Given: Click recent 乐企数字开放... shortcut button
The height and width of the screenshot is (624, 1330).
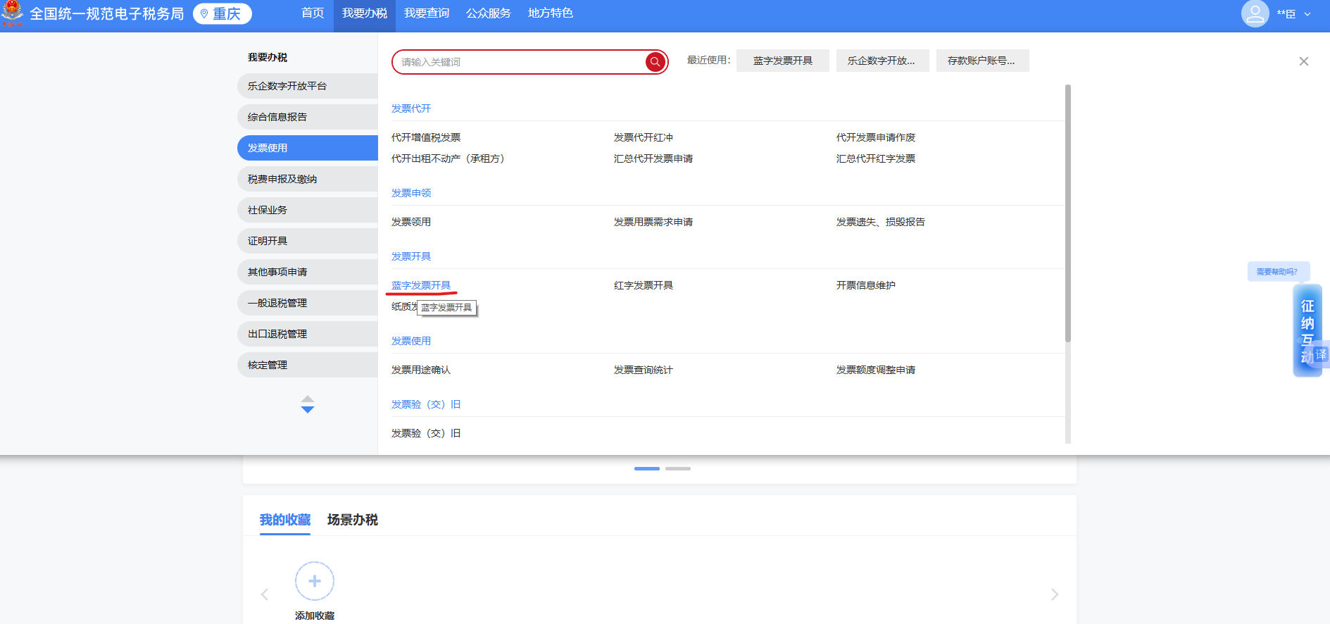Looking at the screenshot, I should [x=882, y=61].
